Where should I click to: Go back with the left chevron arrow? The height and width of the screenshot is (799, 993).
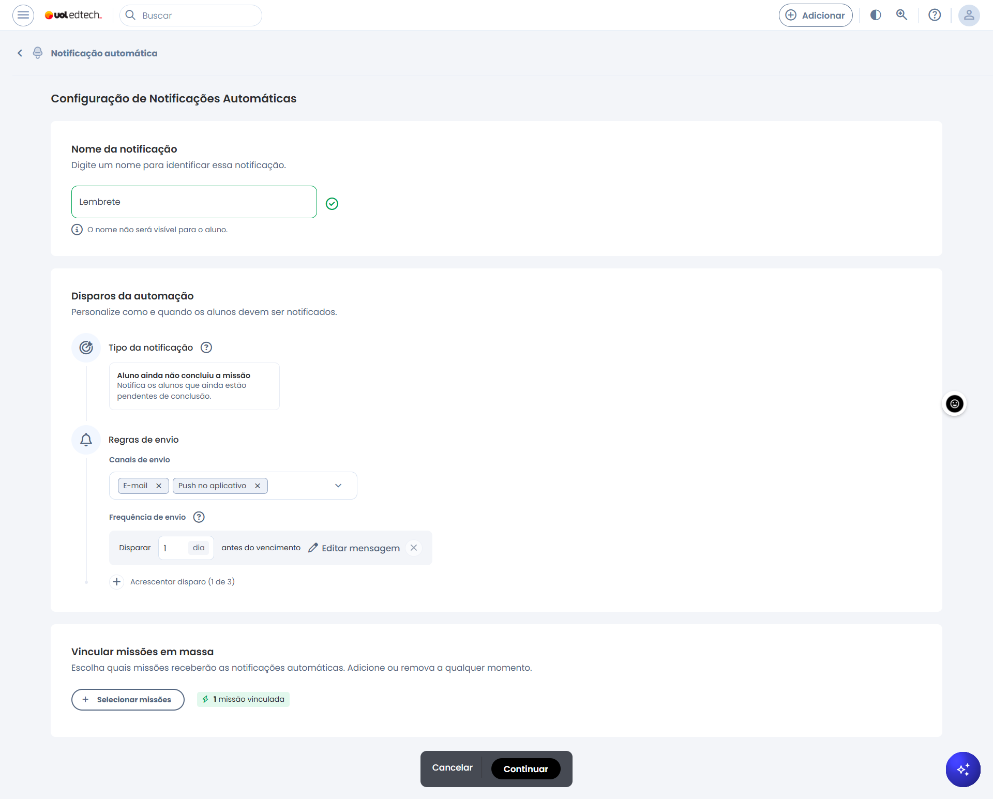click(20, 53)
